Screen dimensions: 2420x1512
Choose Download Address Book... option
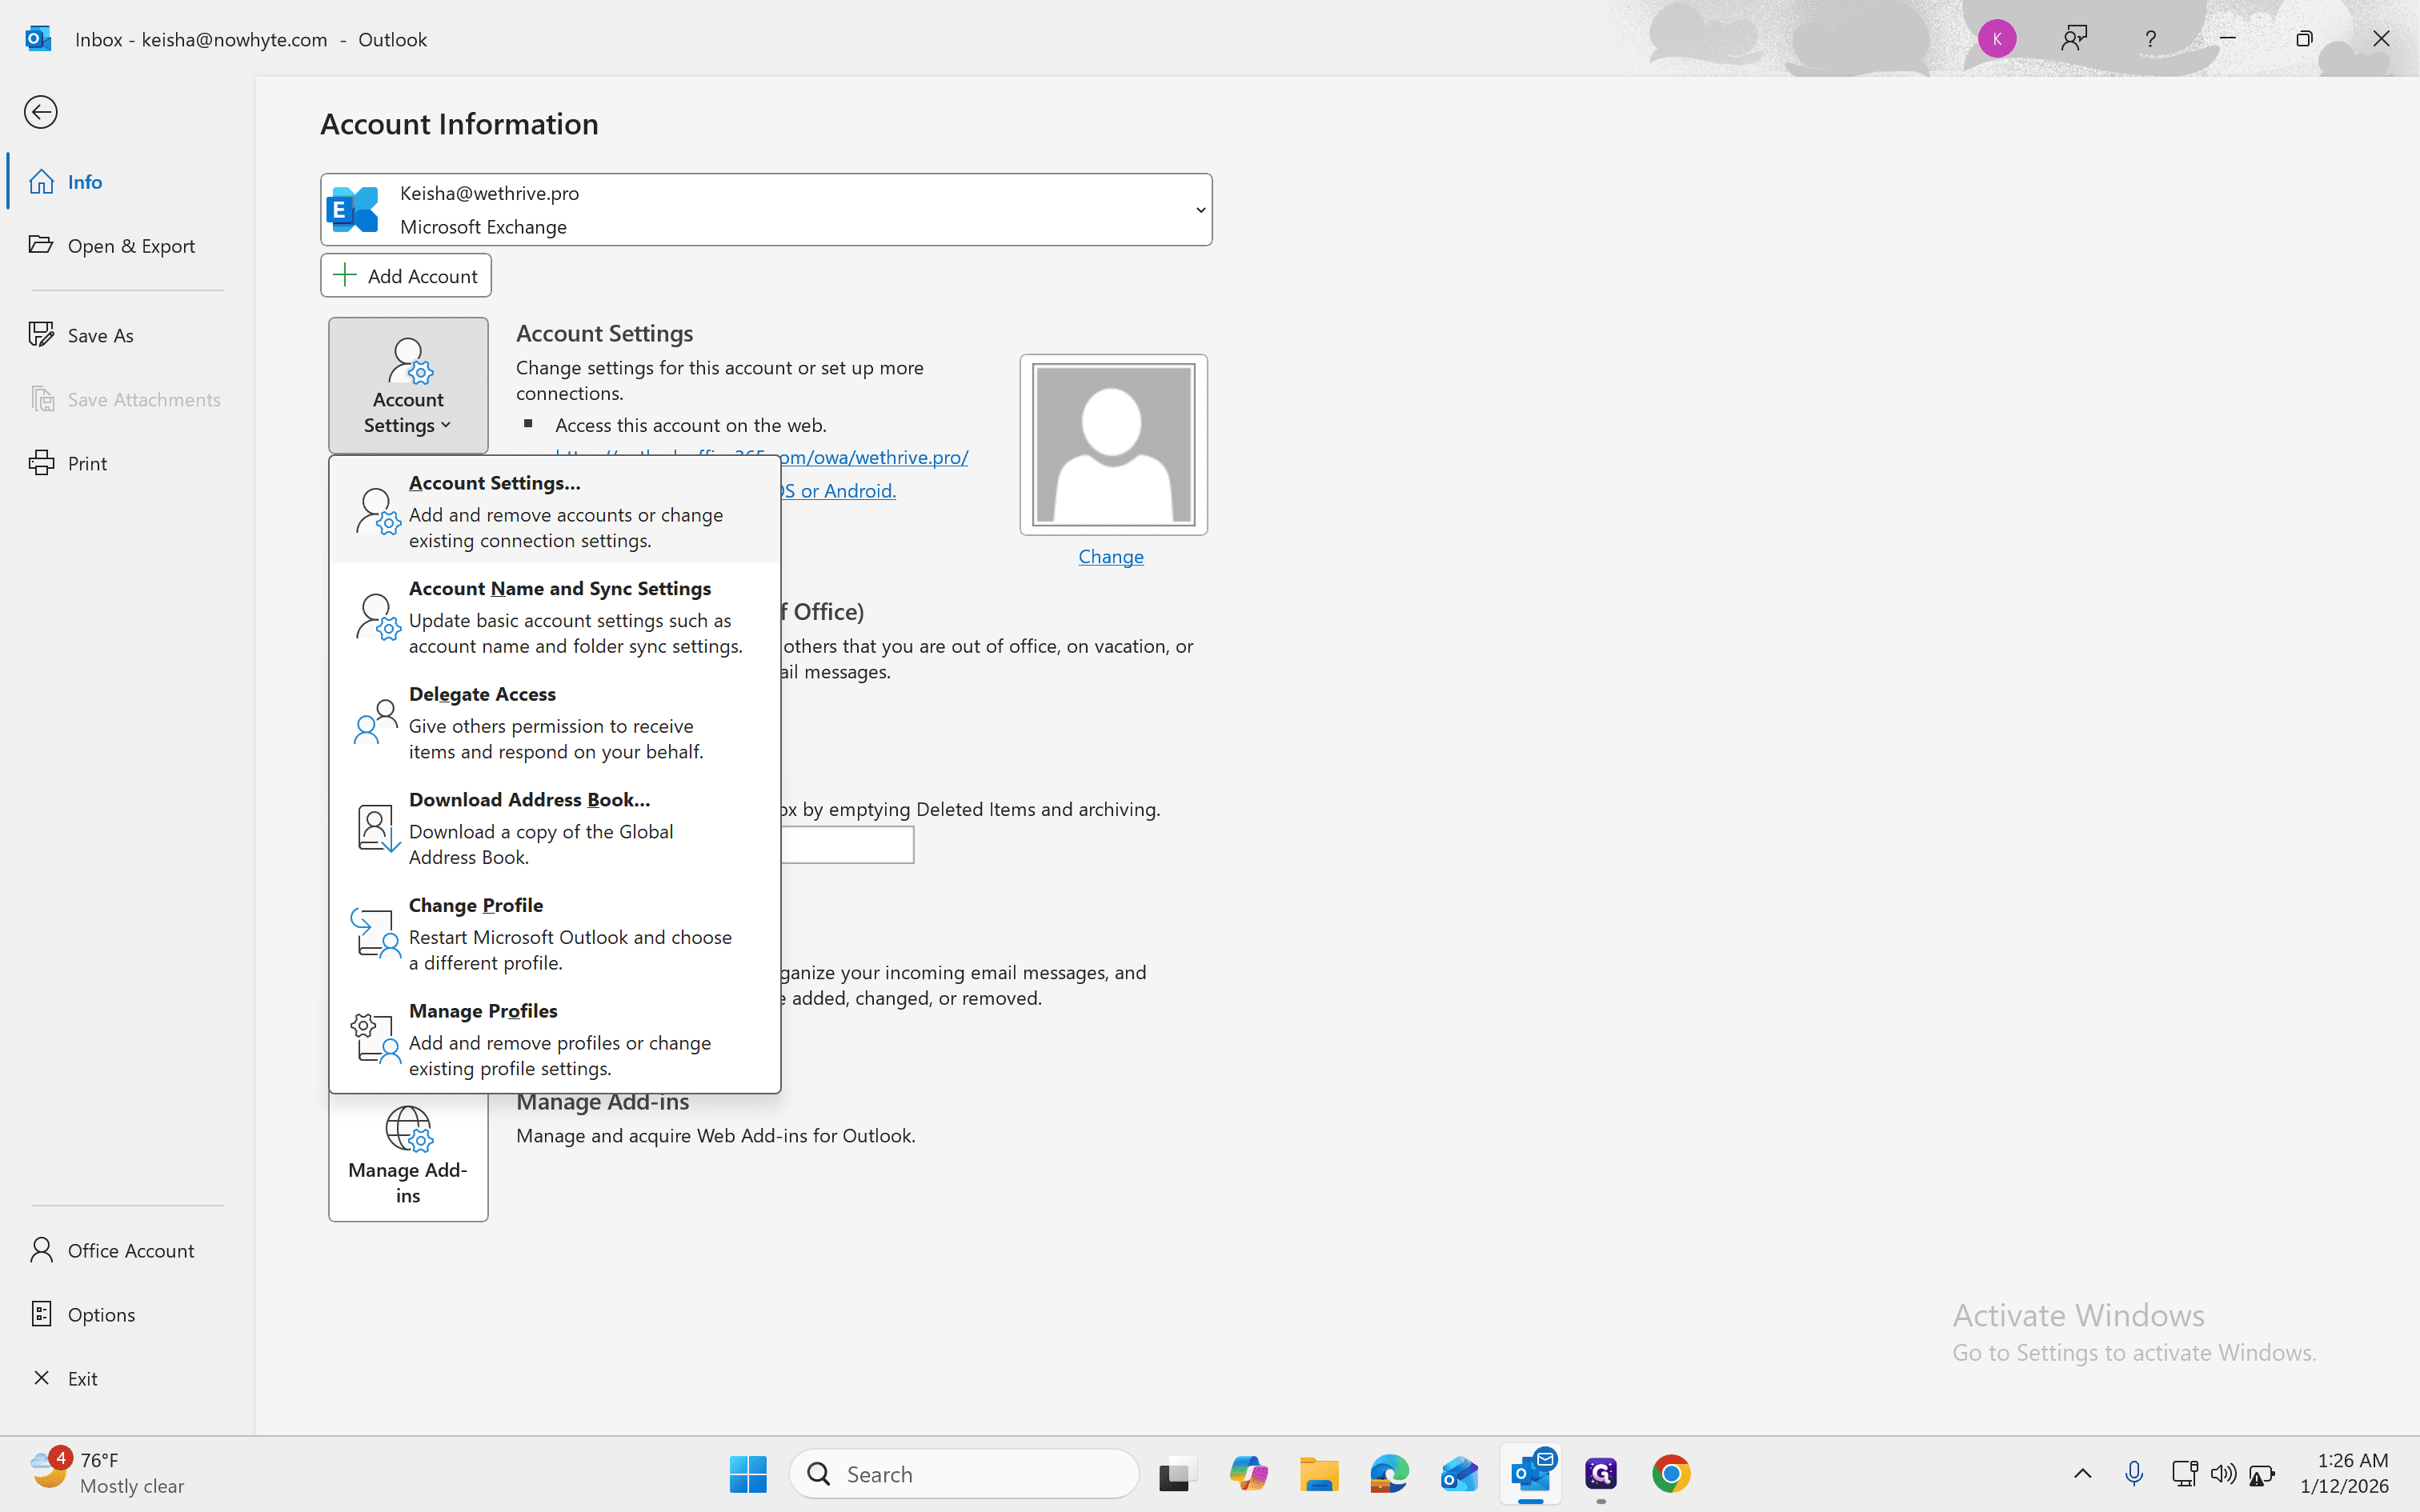pyautogui.click(x=555, y=828)
